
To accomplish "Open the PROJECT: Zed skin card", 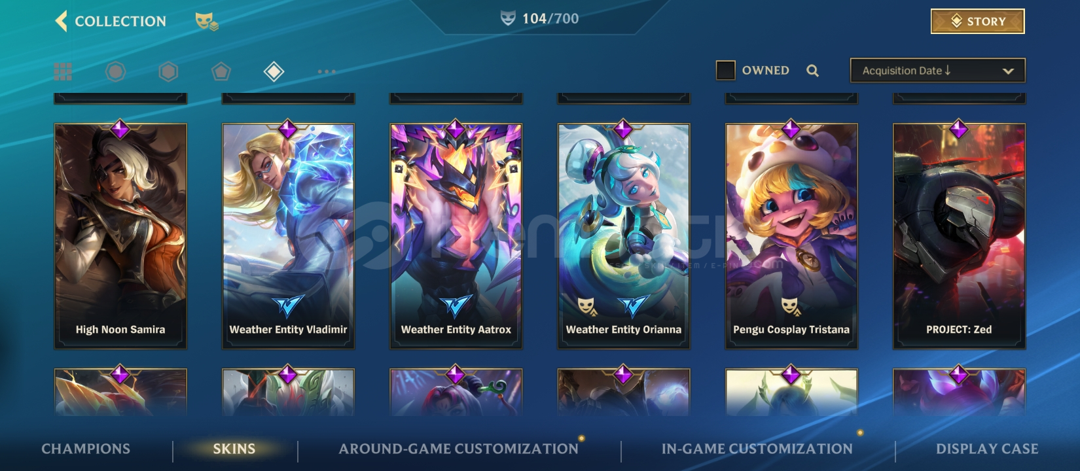I will coord(959,235).
